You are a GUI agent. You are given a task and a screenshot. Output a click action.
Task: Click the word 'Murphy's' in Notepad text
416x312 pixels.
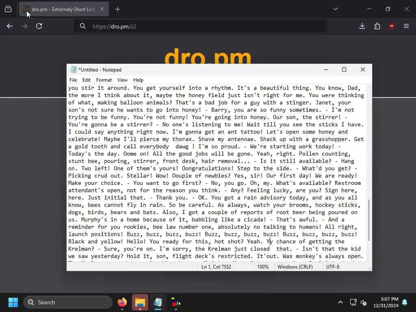(94, 220)
